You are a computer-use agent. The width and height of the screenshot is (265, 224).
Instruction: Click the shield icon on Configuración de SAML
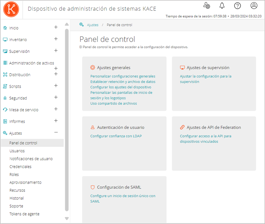tap(92, 187)
